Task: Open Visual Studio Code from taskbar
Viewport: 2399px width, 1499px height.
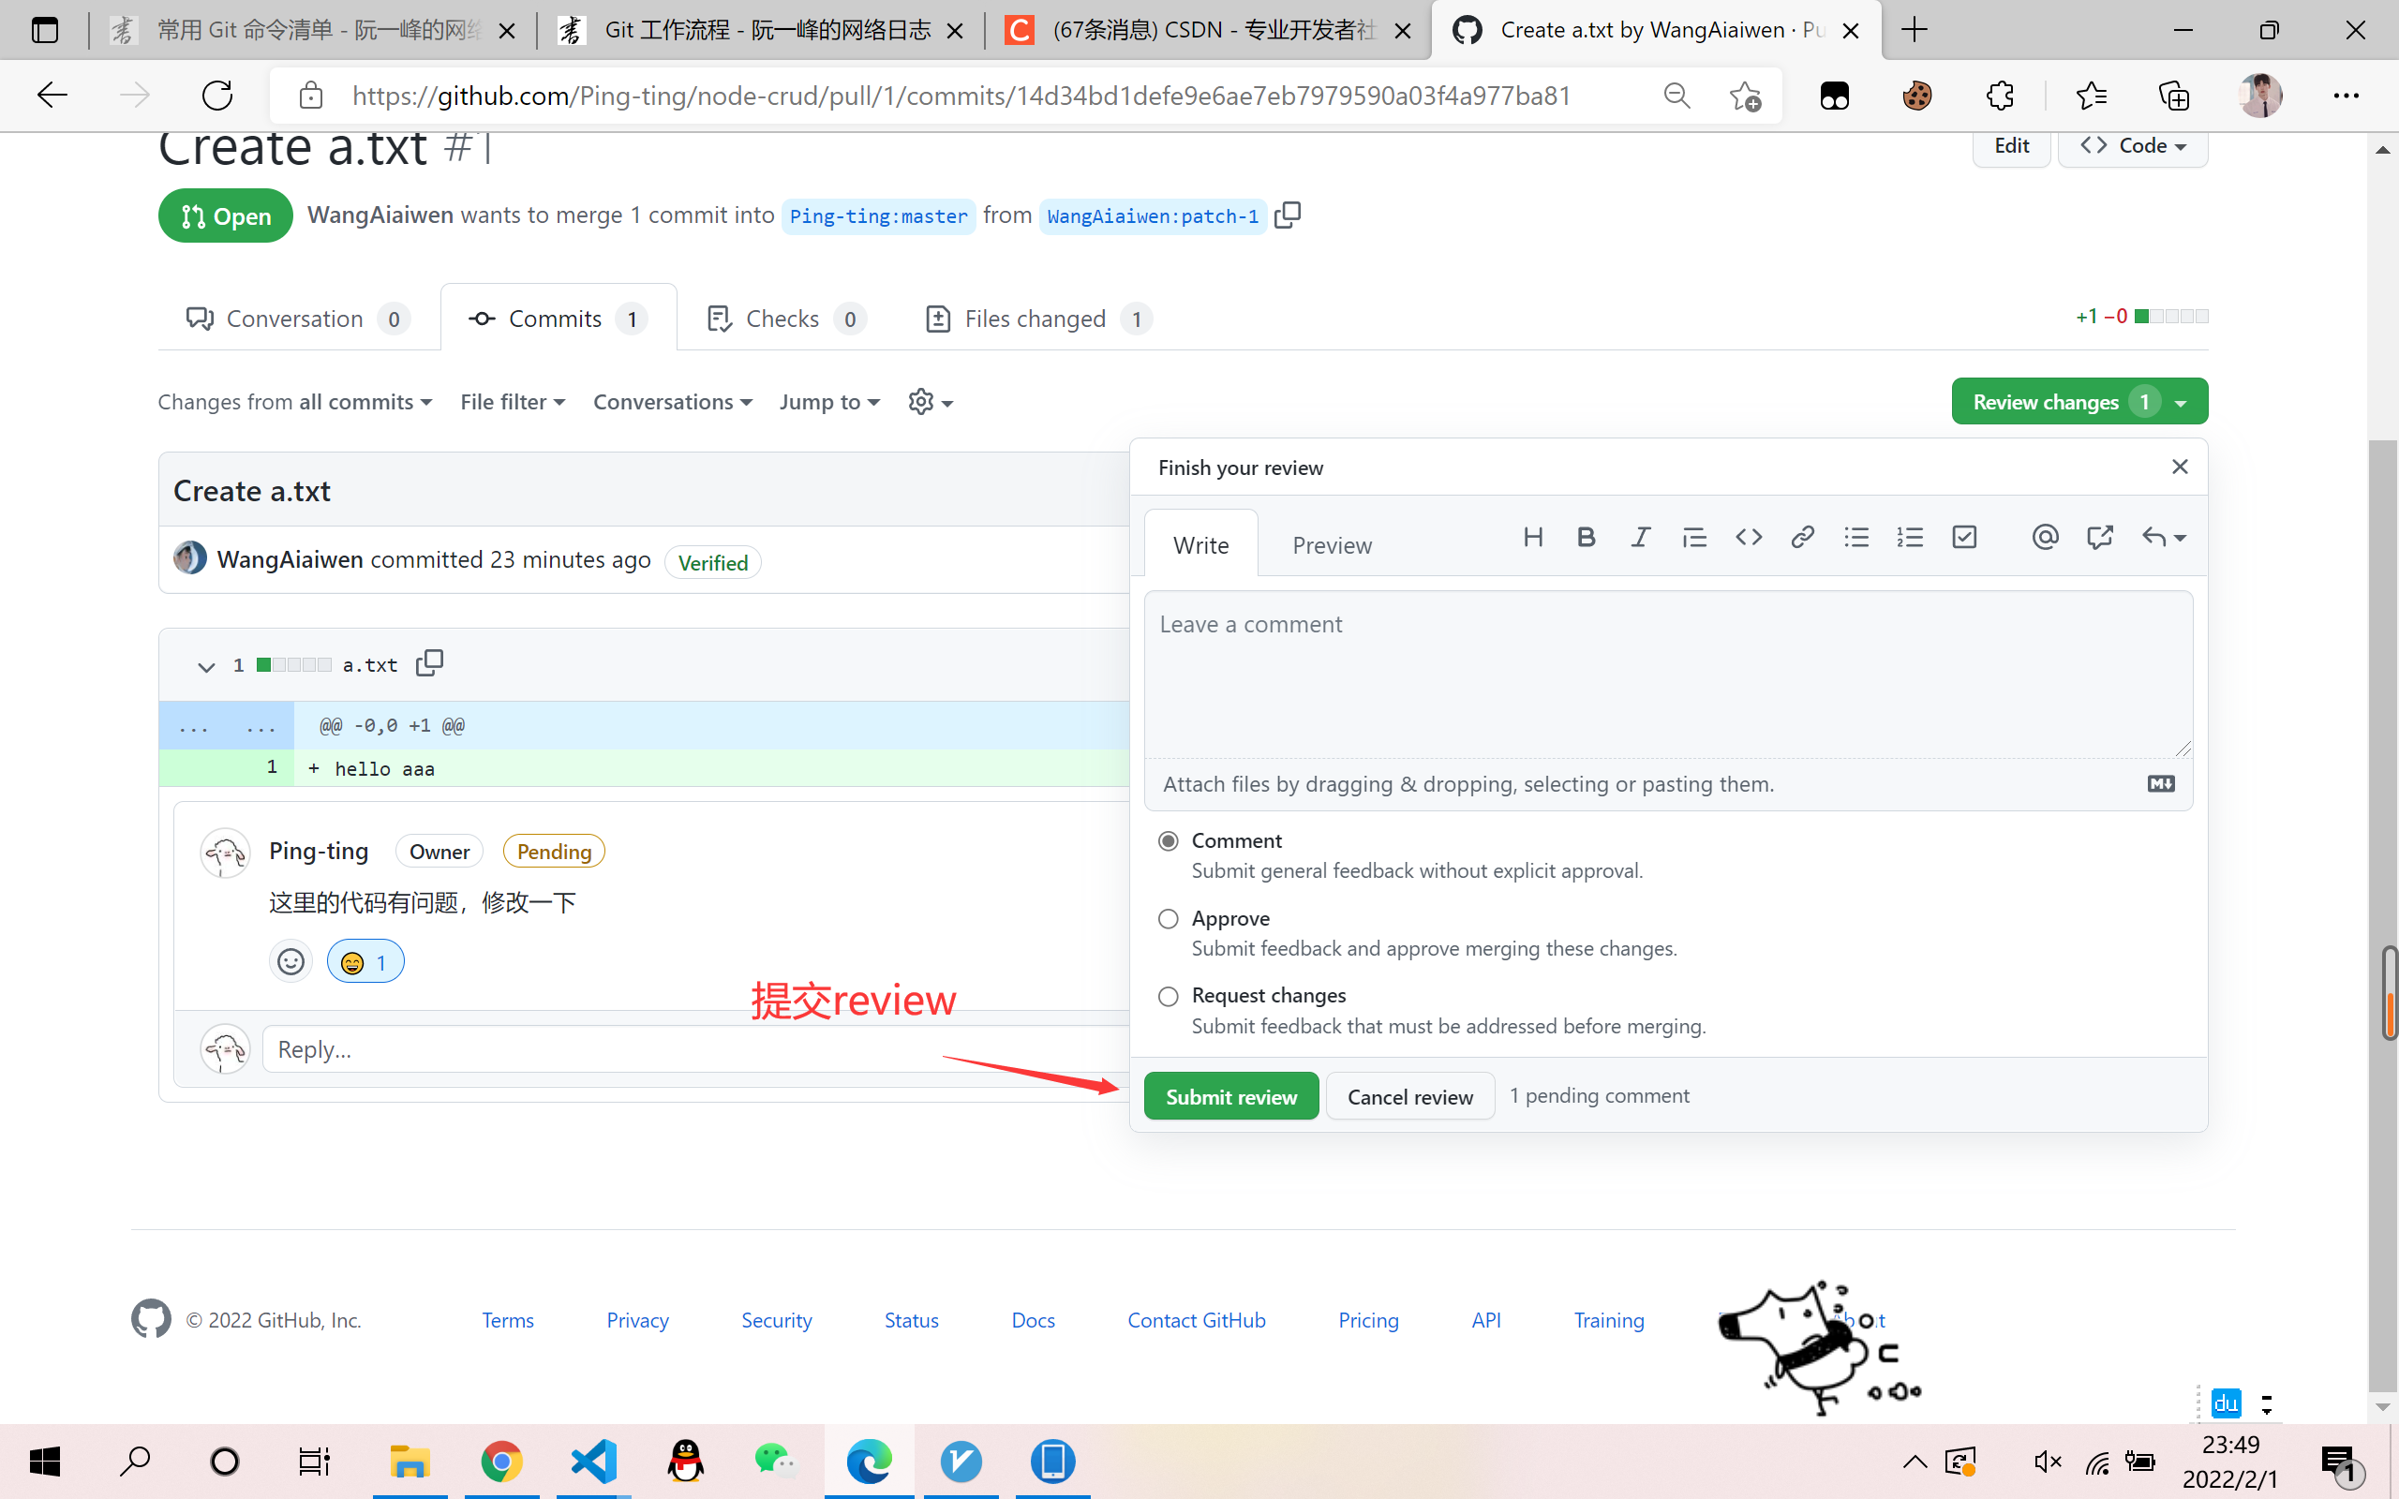Action: point(594,1462)
